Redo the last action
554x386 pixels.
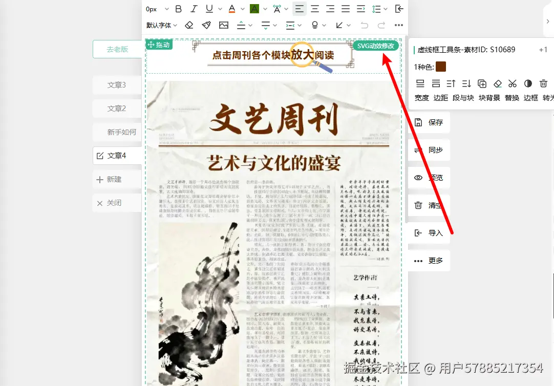pos(381,25)
